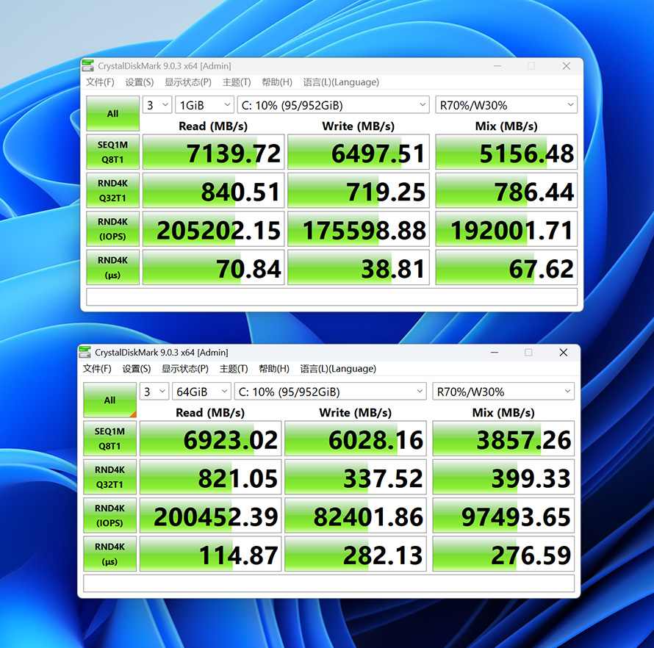Select the 67.62 latency value
The width and height of the screenshot is (654, 648).
[506, 267]
